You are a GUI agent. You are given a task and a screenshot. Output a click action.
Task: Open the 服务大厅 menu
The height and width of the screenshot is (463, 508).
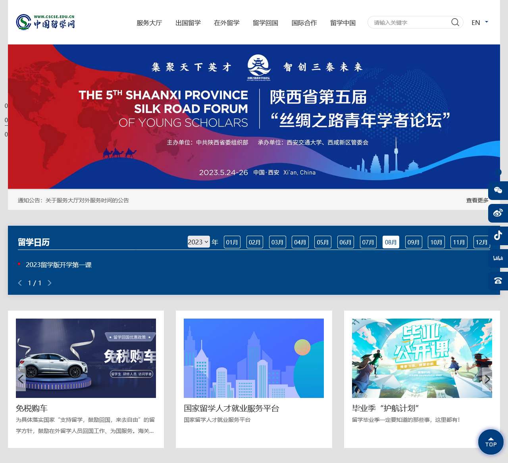pos(149,23)
